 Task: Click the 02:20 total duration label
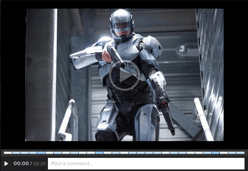point(39,164)
